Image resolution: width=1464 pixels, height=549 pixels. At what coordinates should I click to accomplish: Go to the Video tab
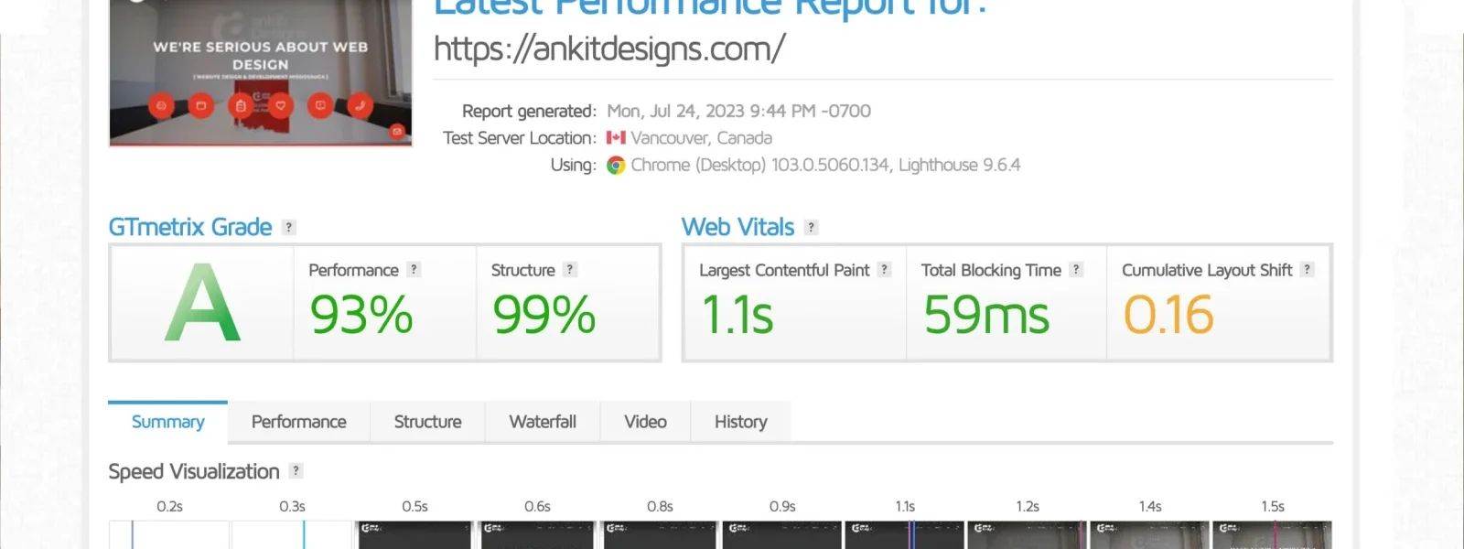645,422
